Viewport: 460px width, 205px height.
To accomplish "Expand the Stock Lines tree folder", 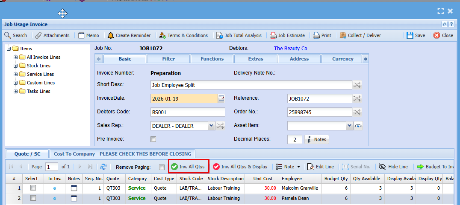I will coord(16,66).
